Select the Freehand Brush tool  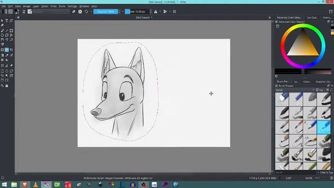coord(2,31)
